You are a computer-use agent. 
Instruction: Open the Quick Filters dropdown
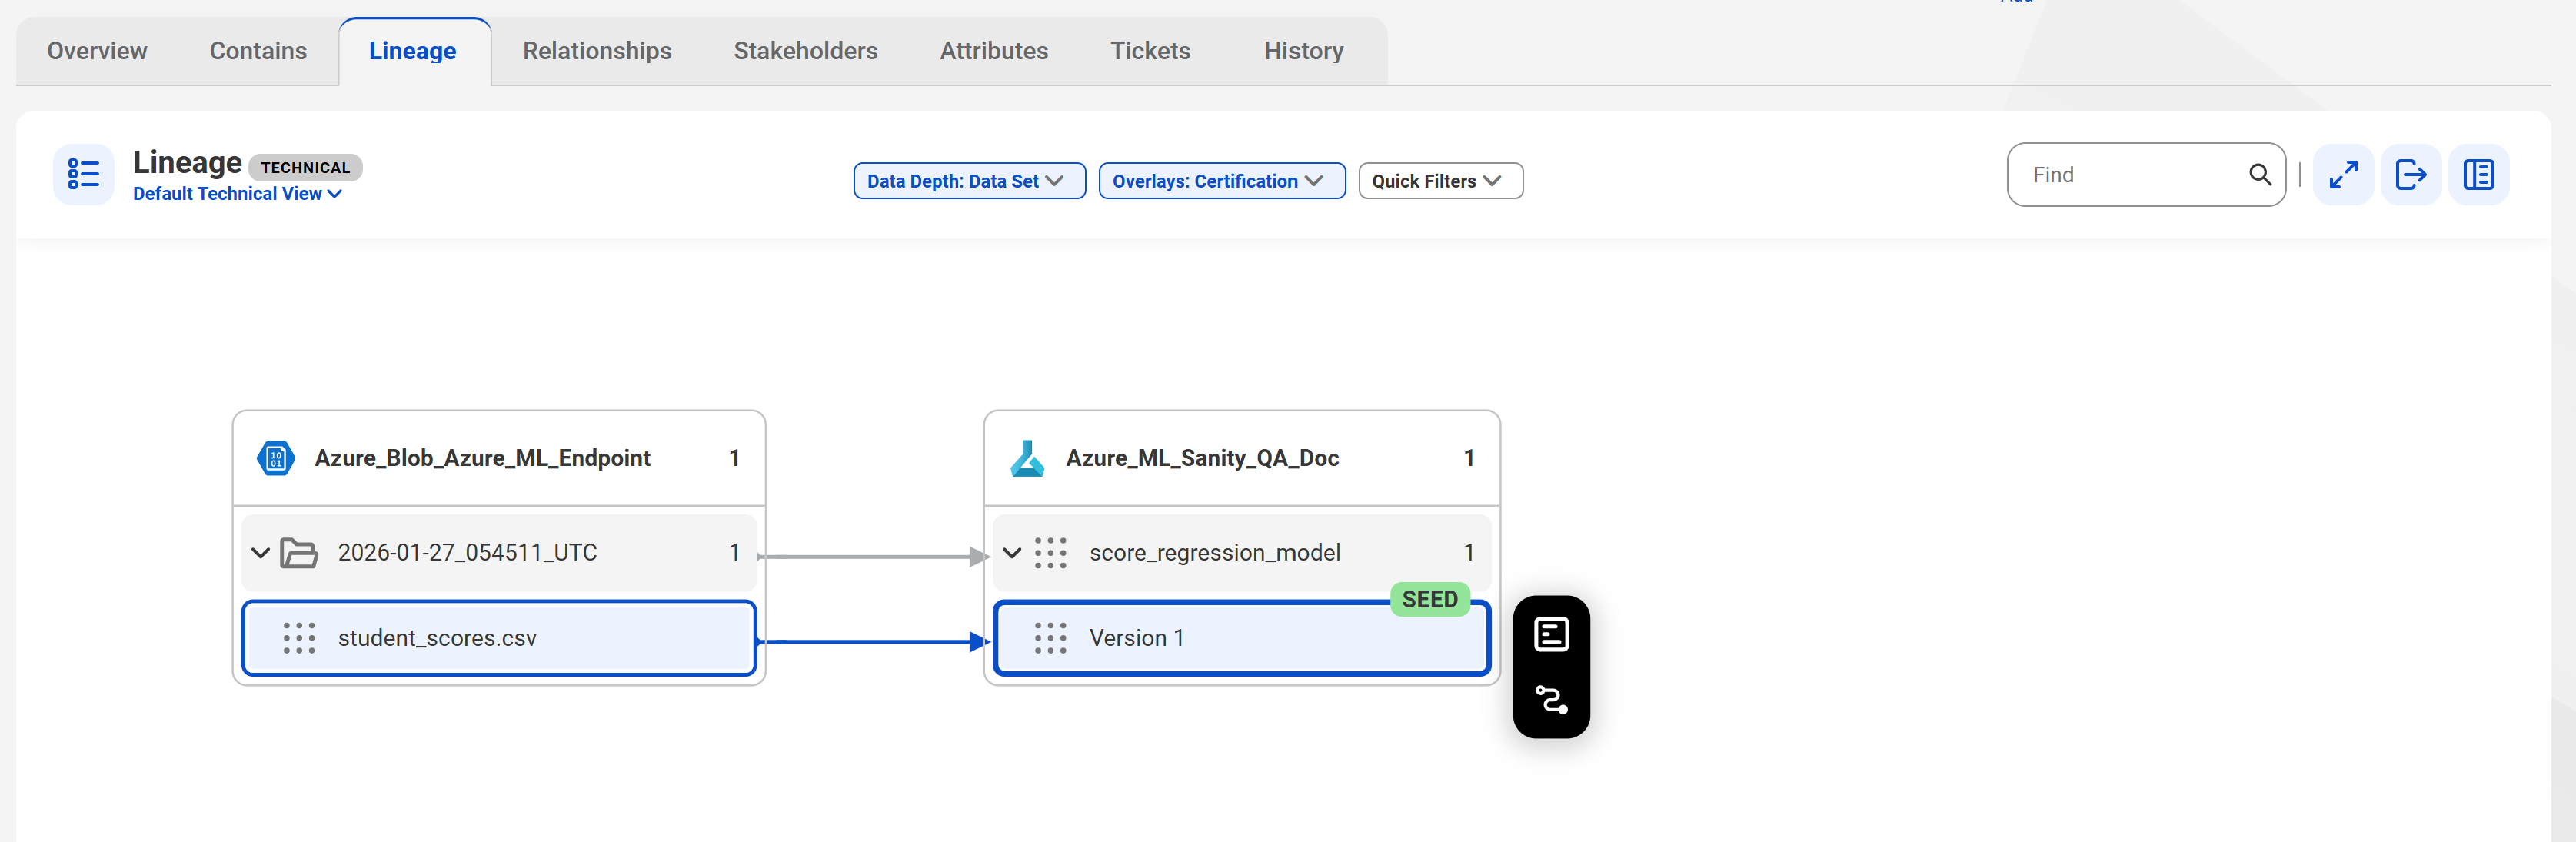[x=1440, y=181]
